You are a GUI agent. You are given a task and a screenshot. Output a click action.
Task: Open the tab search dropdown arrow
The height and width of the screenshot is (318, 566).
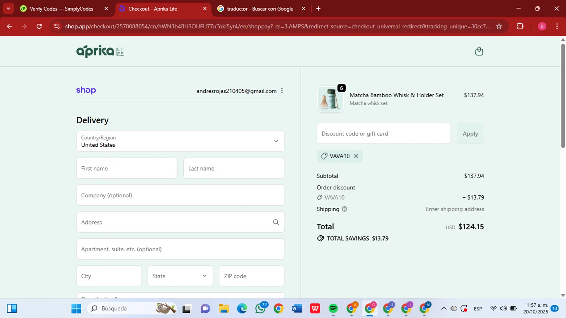click(x=8, y=9)
